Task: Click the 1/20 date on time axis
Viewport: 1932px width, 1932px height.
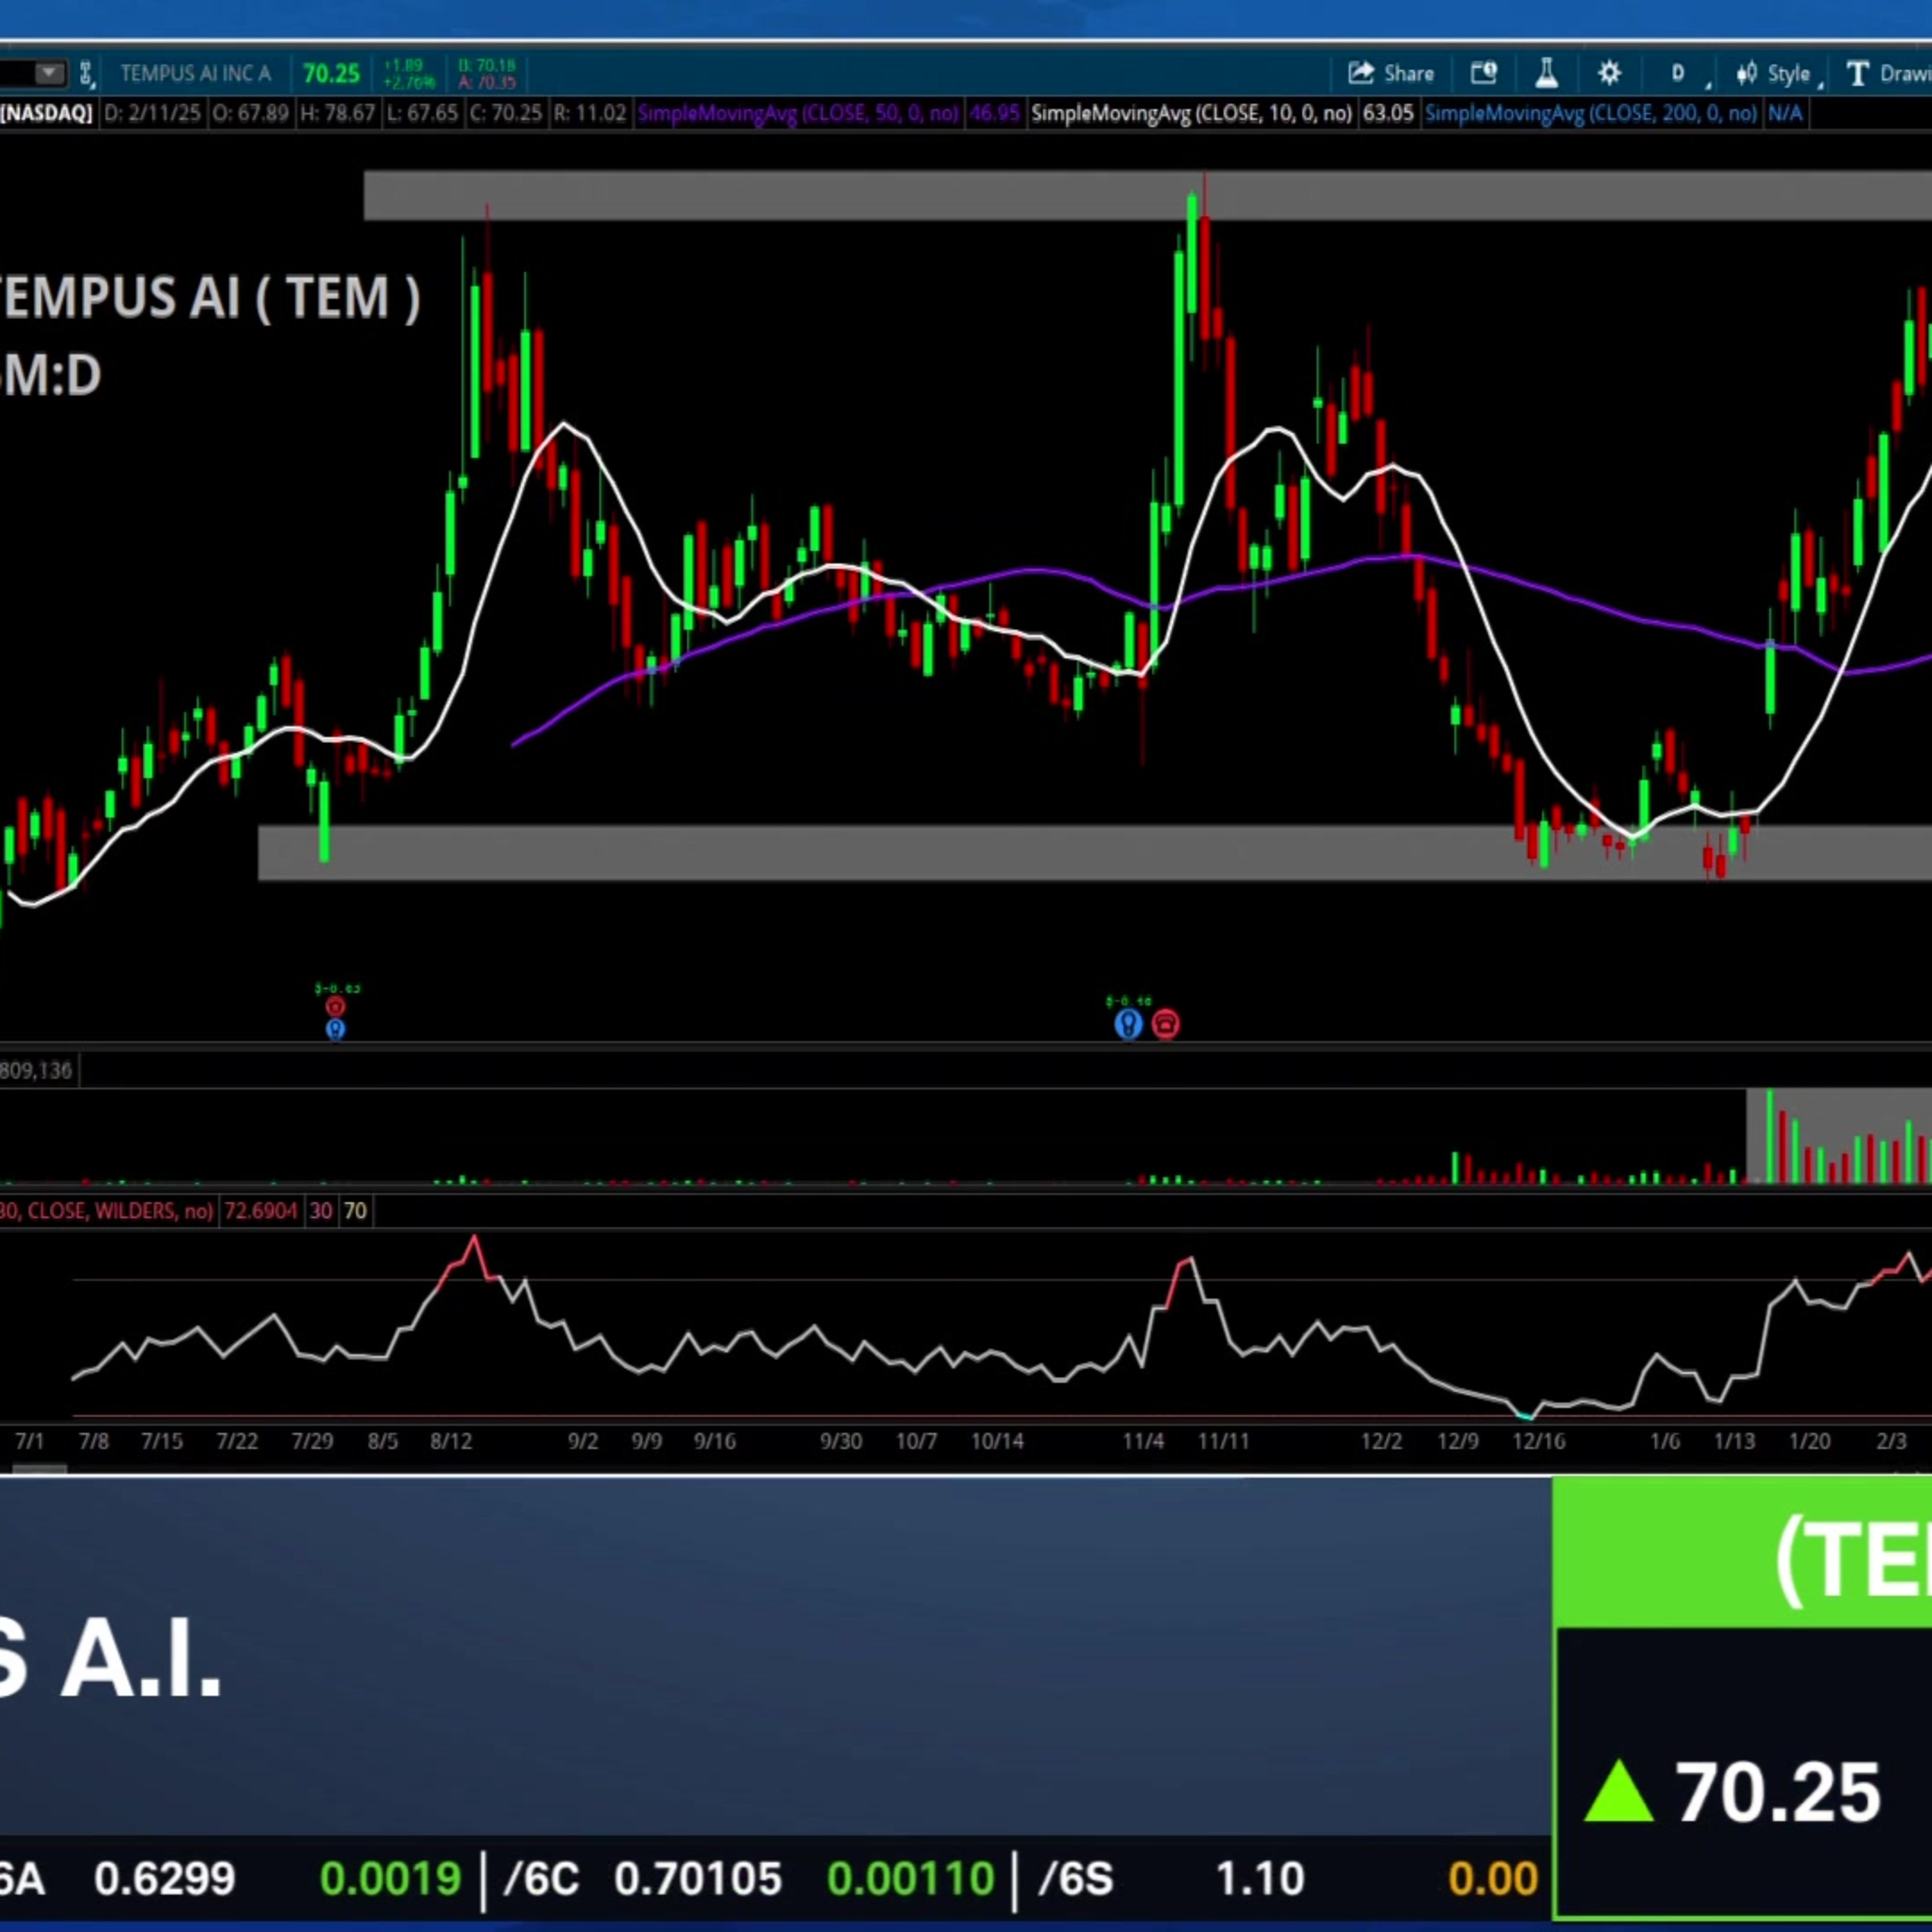Action: (1809, 1441)
